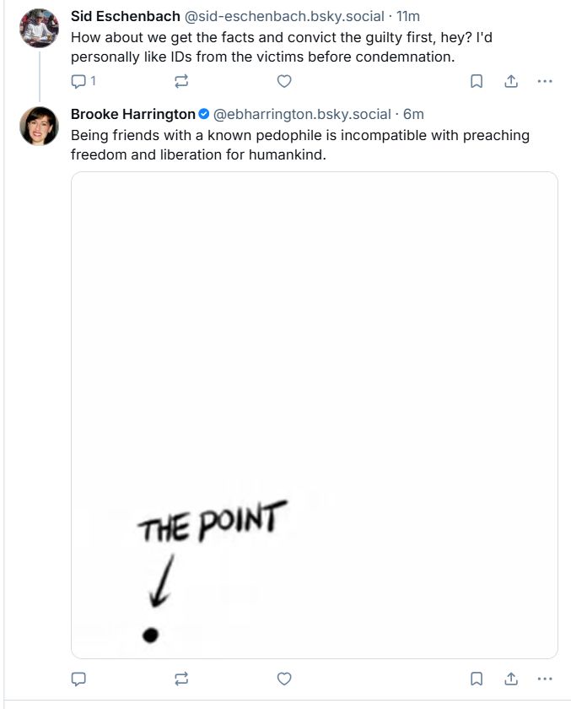This screenshot has width=571, height=709.
Task: Open Sid Eschenbach's profile avatar
Action: 39,28
